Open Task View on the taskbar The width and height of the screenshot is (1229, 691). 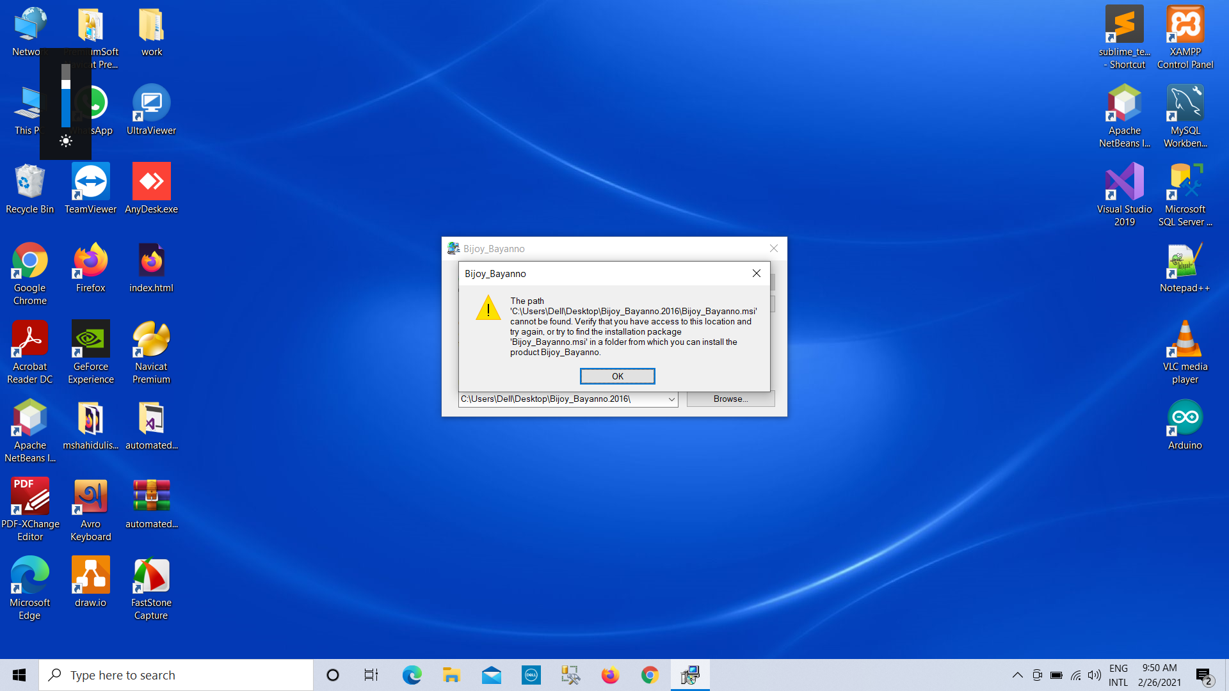click(371, 675)
